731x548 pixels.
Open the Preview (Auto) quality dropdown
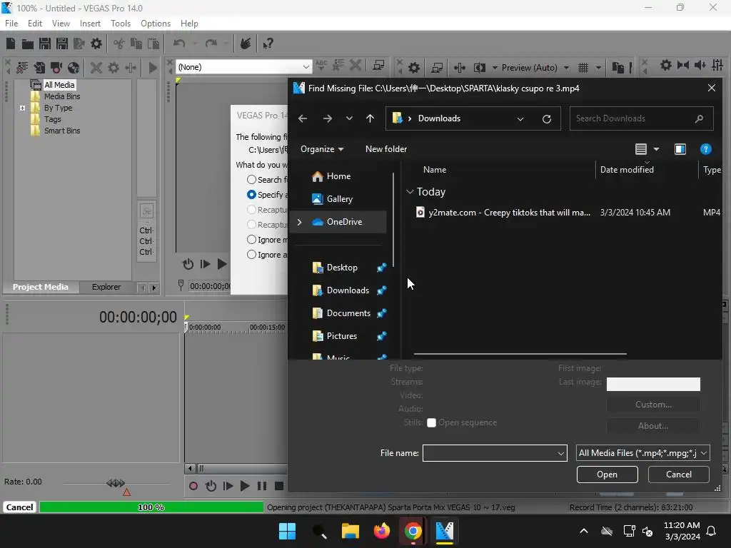[566, 68]
